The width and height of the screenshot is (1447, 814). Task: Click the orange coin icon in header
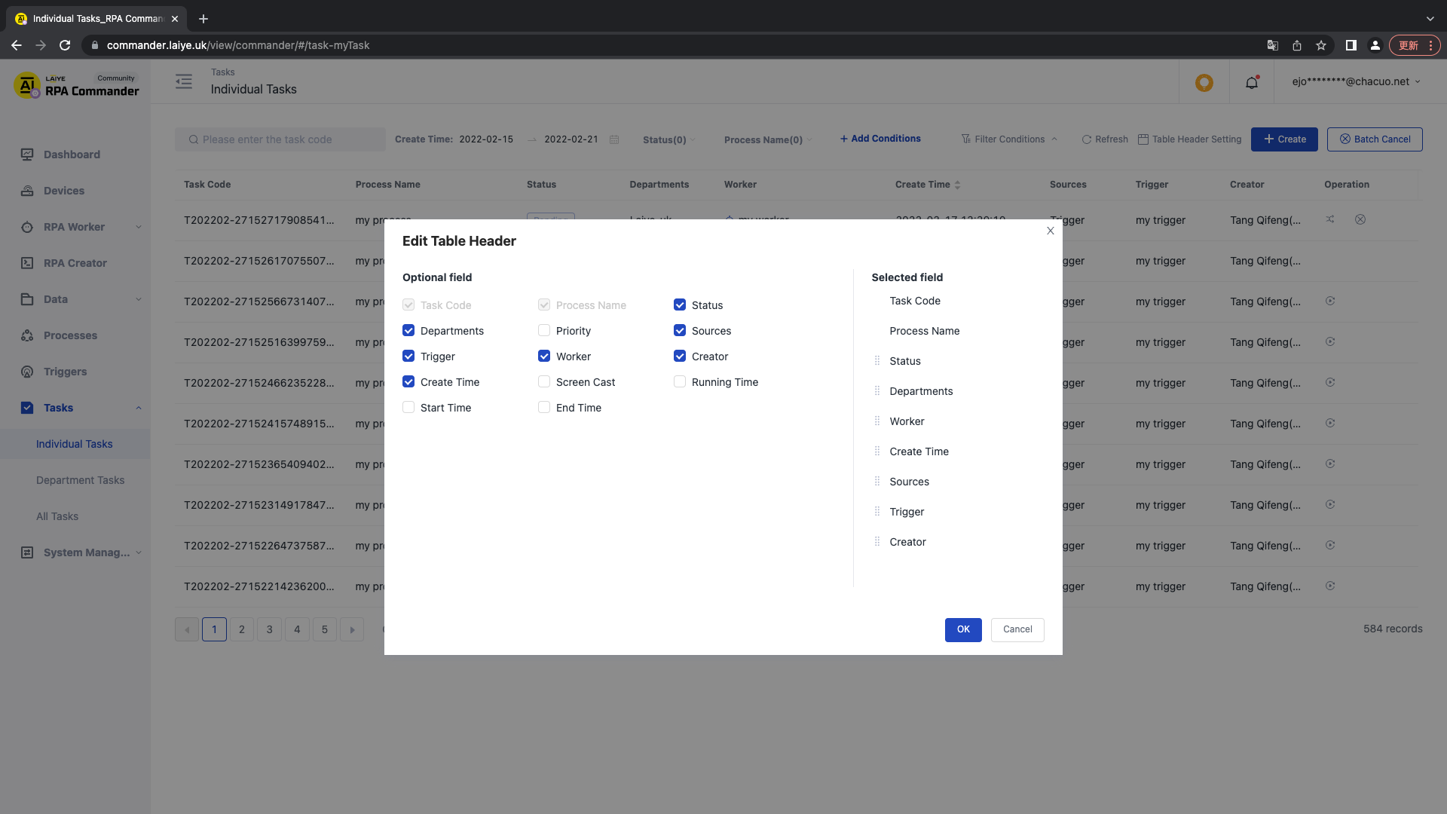point(1204,82)
